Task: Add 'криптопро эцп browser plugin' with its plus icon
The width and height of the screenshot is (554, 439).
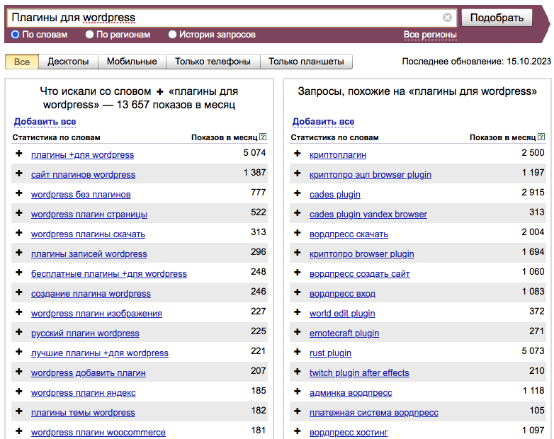Action: (298, 173)
